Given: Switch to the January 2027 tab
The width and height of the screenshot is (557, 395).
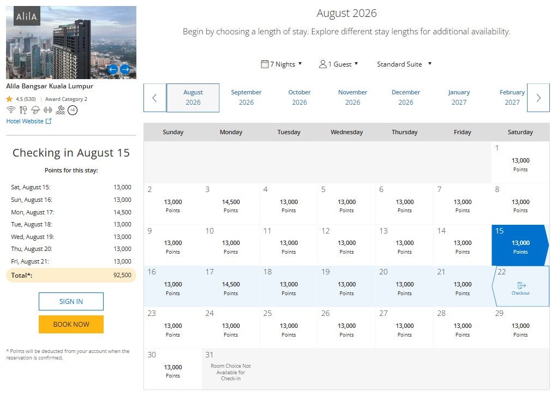Looking at the screenshot, I should [x=459, y=97].
